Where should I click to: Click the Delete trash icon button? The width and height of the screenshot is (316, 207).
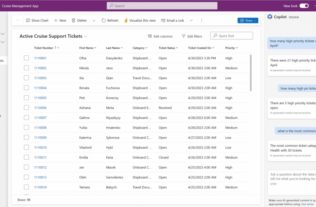click(x=79, y=20)
